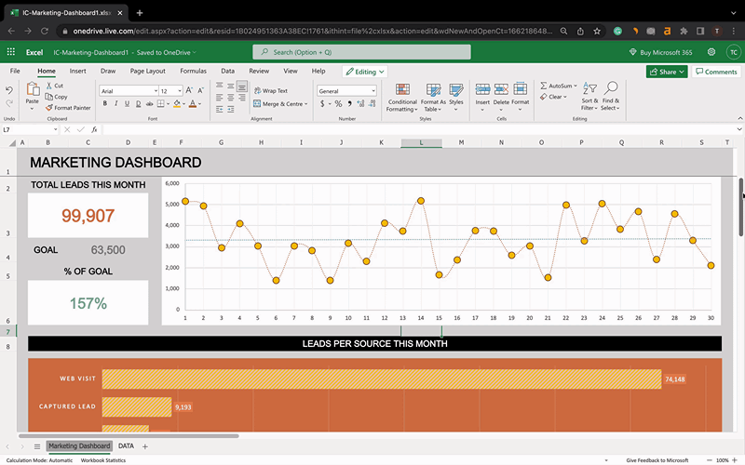Open Conditional Formatting icon
745x465 pixels.
pos(402,89)
